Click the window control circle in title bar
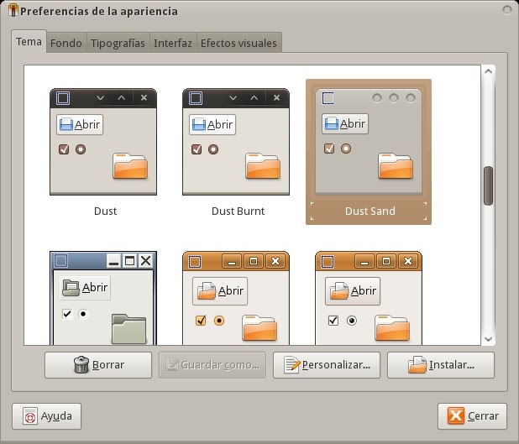 coord(506,10)
